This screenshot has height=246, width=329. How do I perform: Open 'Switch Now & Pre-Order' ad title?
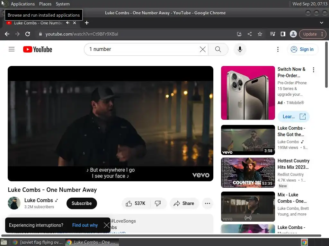tap(291, 72)
